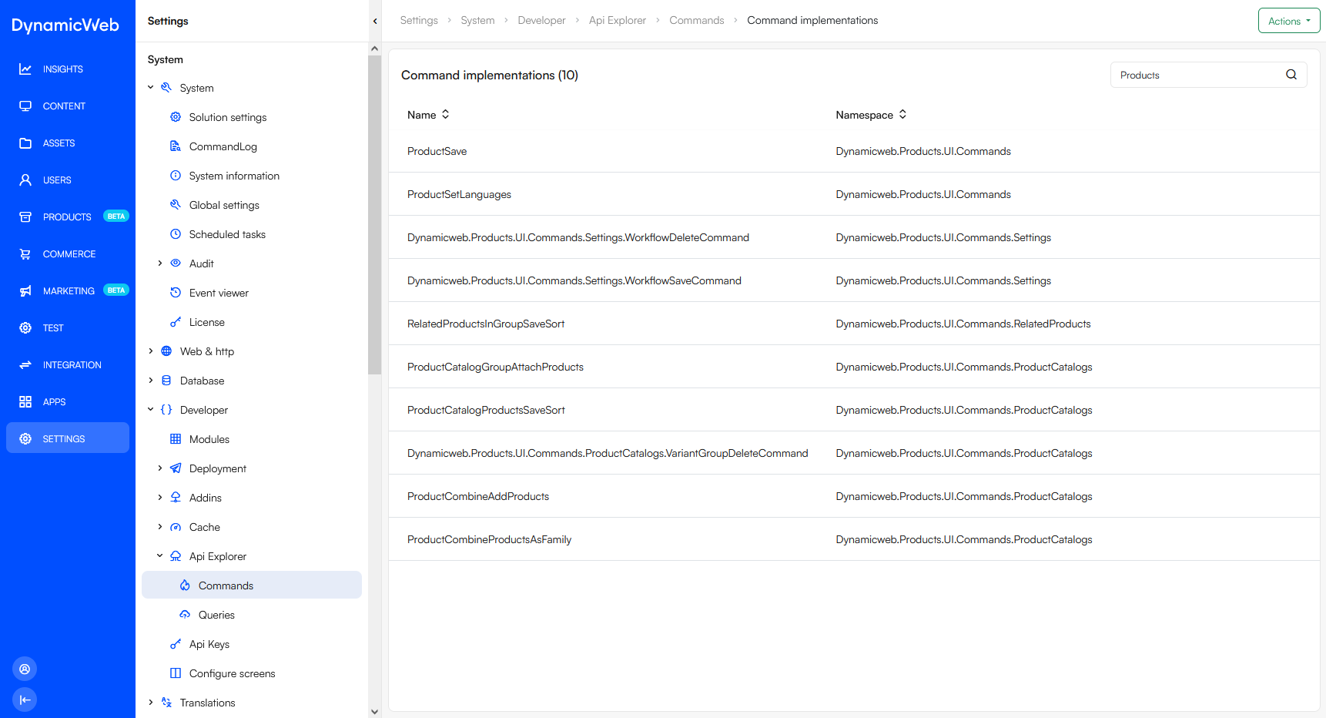Click the Queries cloud icon
This screenshot has width=1326, height=718.
pos(185,615)
